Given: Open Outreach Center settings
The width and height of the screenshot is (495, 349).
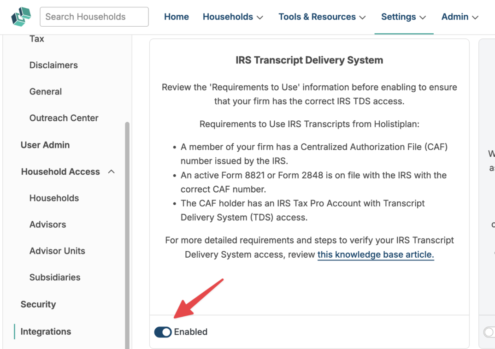Looking at the screenshot, I should [64, 118].
